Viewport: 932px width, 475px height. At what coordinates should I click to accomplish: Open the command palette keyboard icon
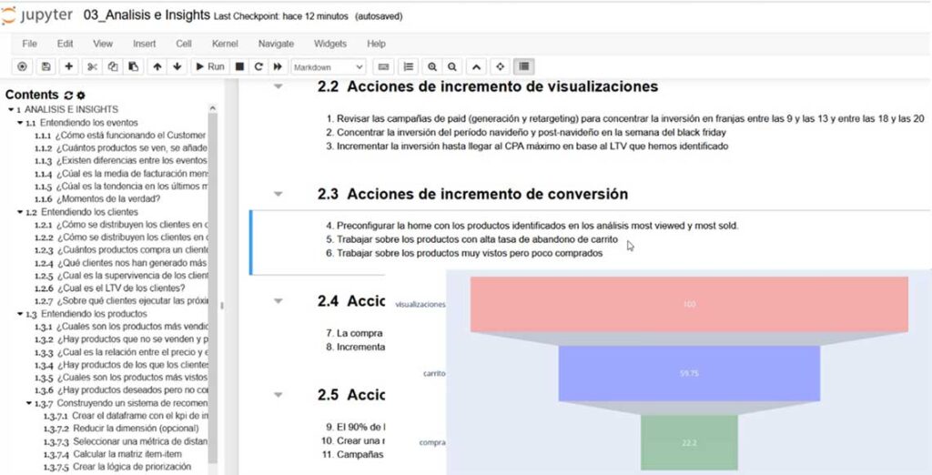[383, 66]
